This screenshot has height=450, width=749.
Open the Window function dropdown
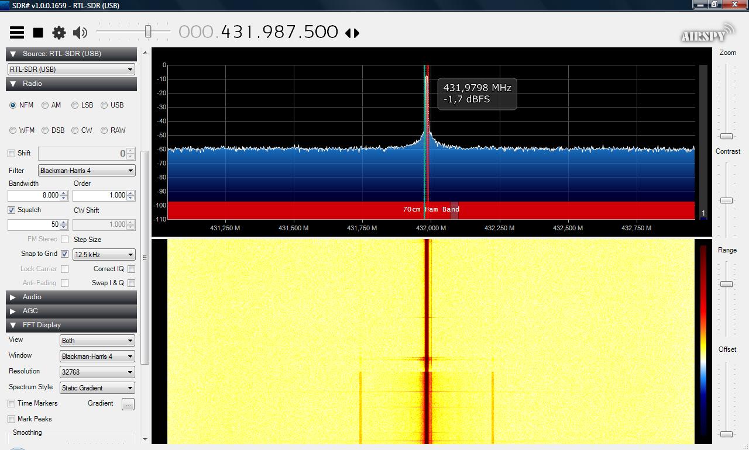[97, 356]
